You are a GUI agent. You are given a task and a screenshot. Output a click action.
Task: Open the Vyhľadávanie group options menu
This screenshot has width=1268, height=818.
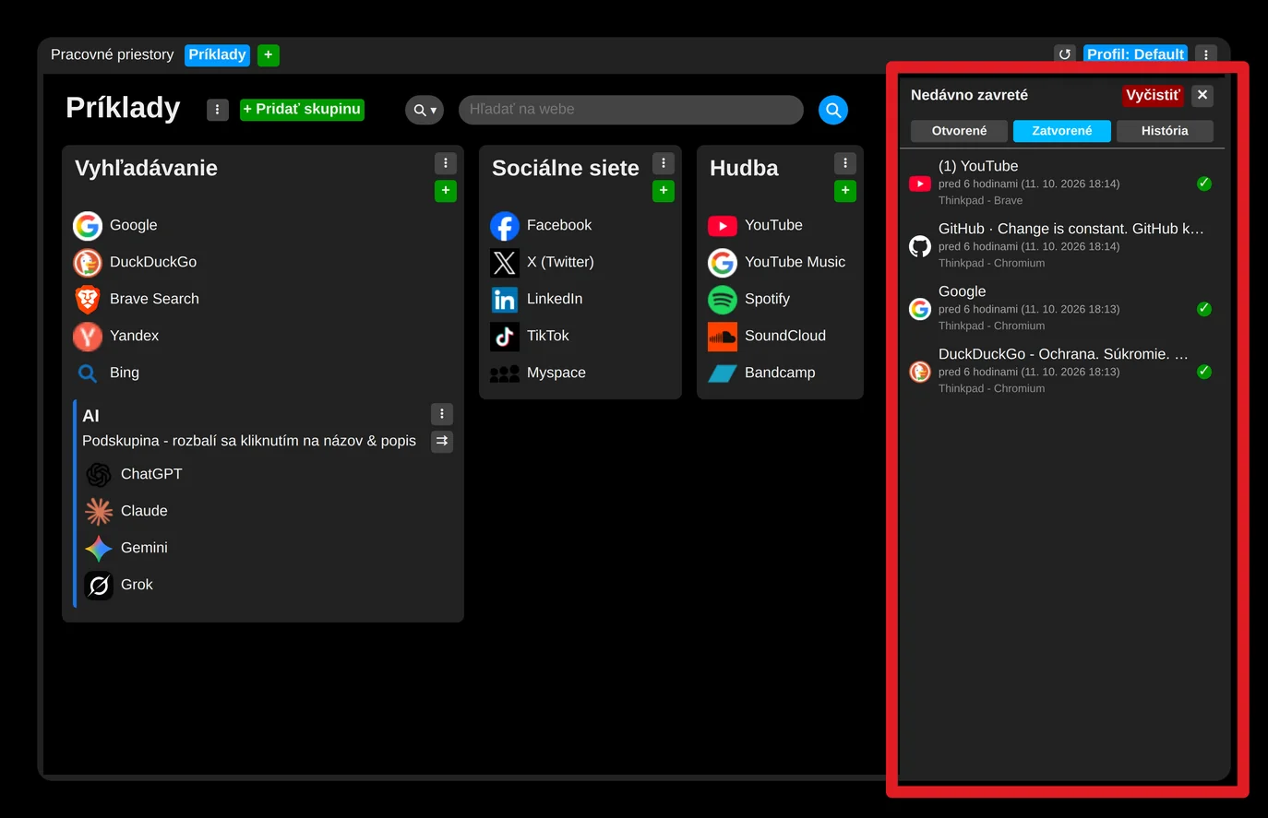coord(446,163)
